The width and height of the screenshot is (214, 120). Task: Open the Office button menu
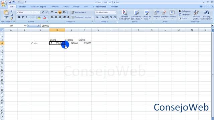point(4,4)
